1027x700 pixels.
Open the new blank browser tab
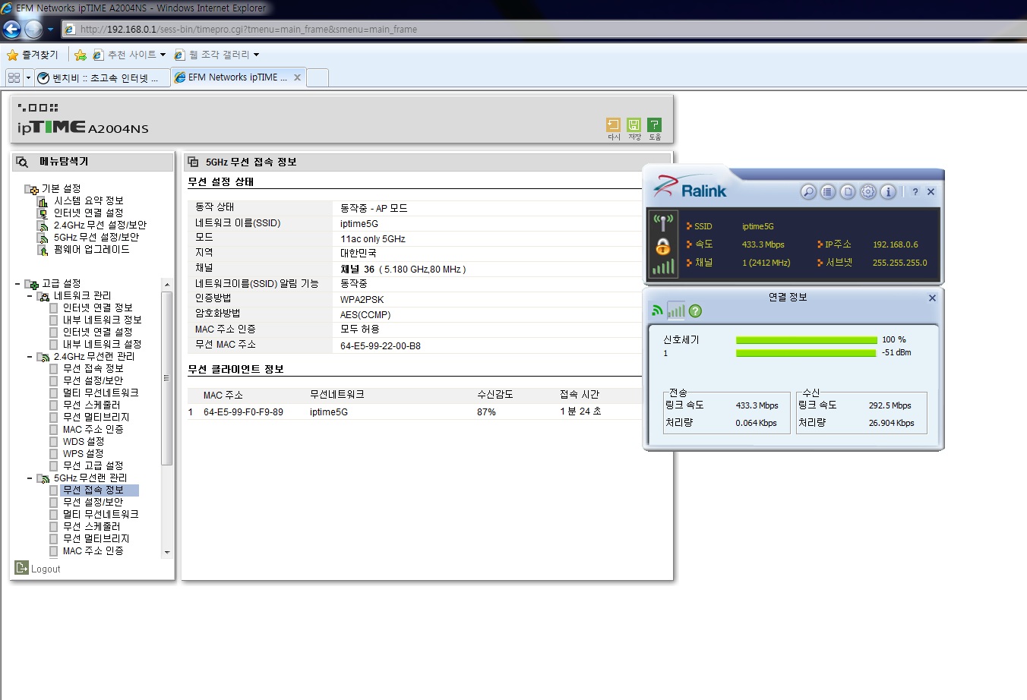(x=318, y=77)
